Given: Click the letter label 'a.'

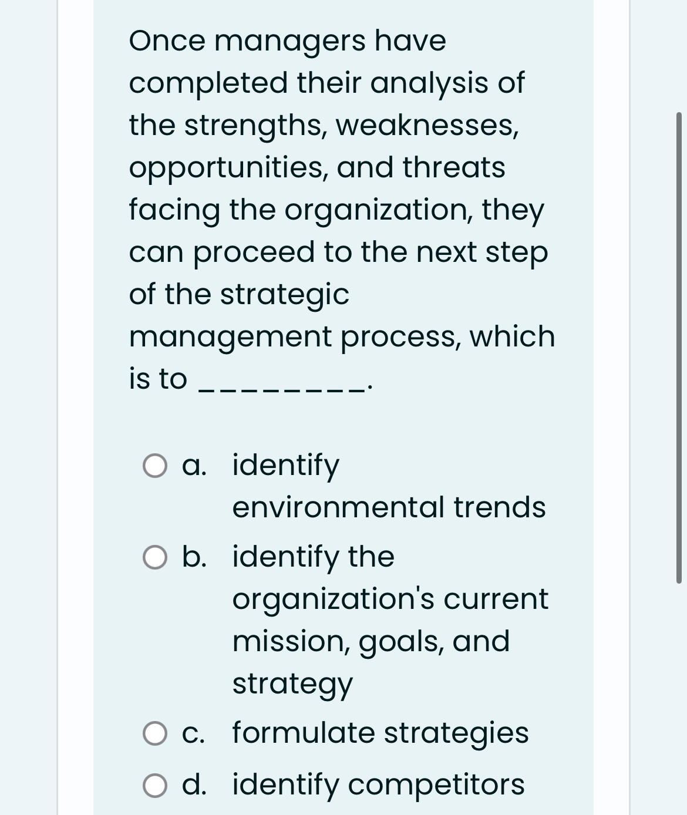Looking at the screenshot, I should point(194,466).
